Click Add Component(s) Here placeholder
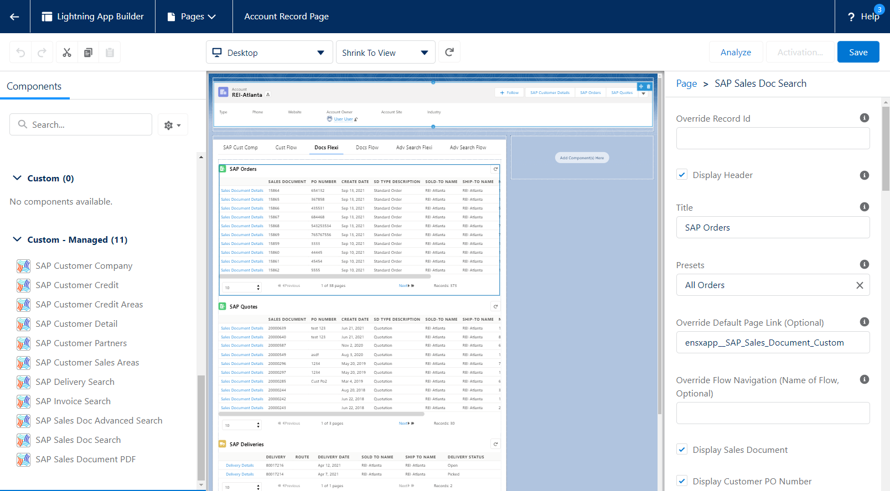This screenshot has width=890, height=491. 582,158
